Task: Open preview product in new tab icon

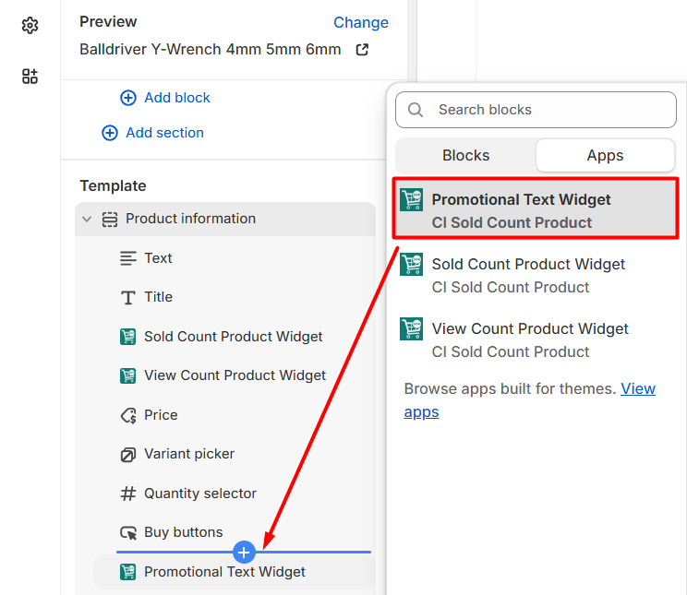Action: tap(362, 50)
